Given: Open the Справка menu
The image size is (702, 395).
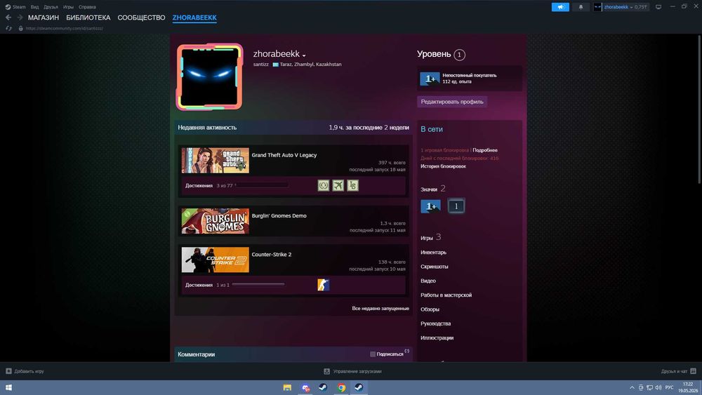Looking at the screenshot, I should pyautogui.click(x=87, y=7).
